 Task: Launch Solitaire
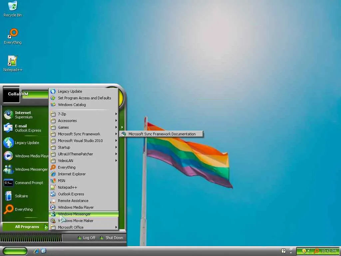tap(25, 196)
